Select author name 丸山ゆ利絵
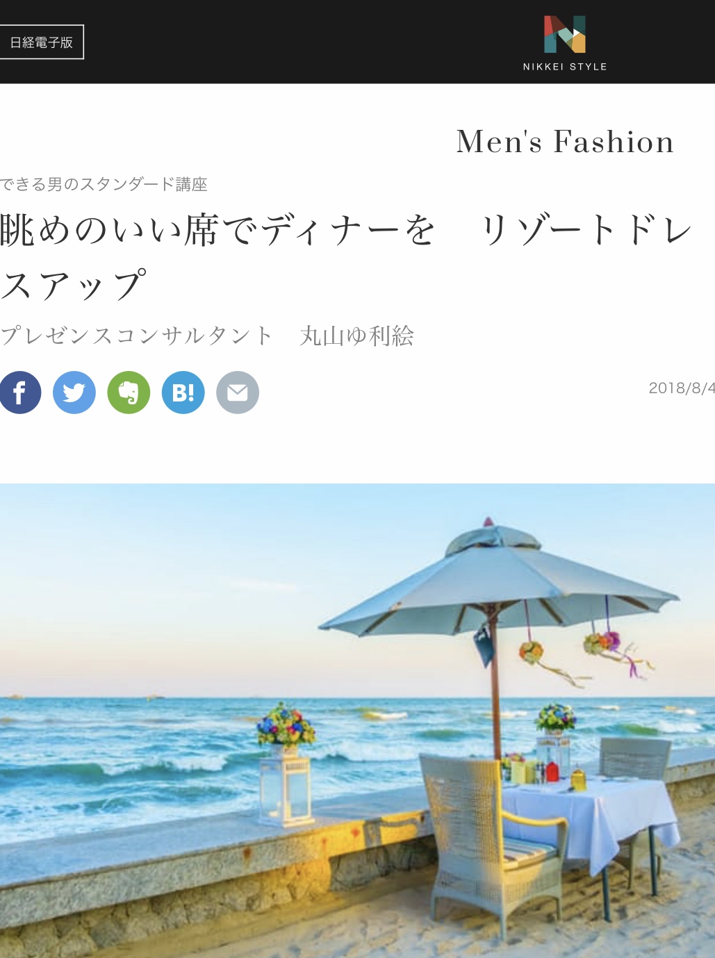 [357, 336]
